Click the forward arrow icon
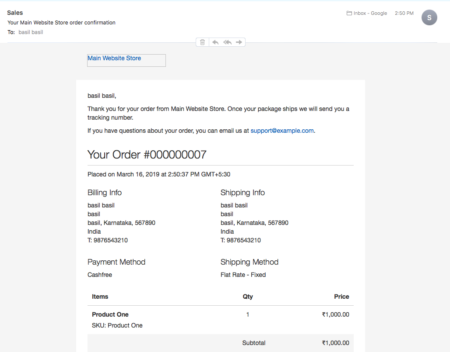Screen dimensions: 450x352 pos(239,42)
